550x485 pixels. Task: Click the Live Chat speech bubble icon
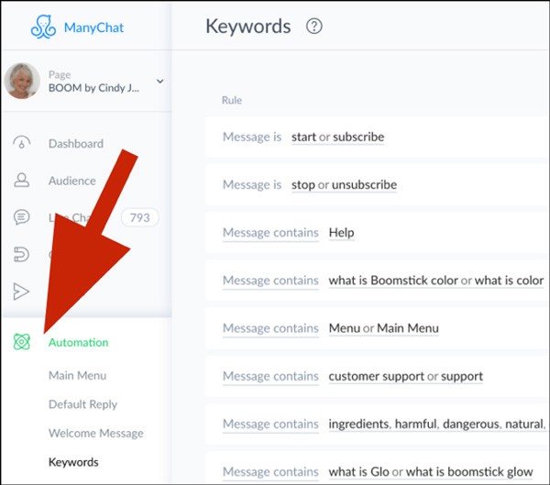coord(21,217)
